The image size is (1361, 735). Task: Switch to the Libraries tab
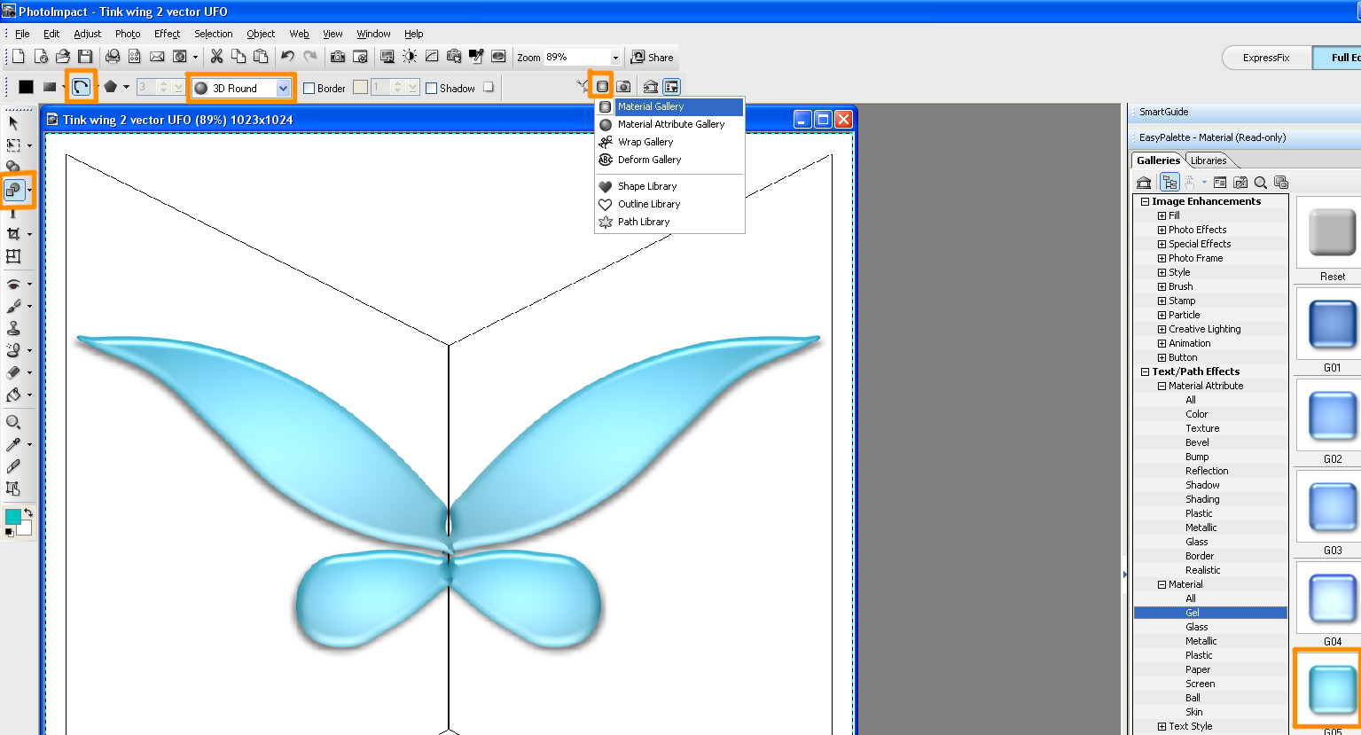click(x=1208, y=160)
